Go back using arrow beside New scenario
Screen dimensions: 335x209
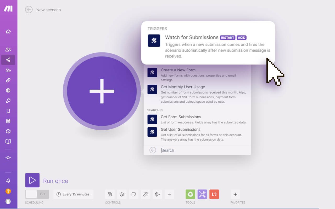(x=29, y=10)
